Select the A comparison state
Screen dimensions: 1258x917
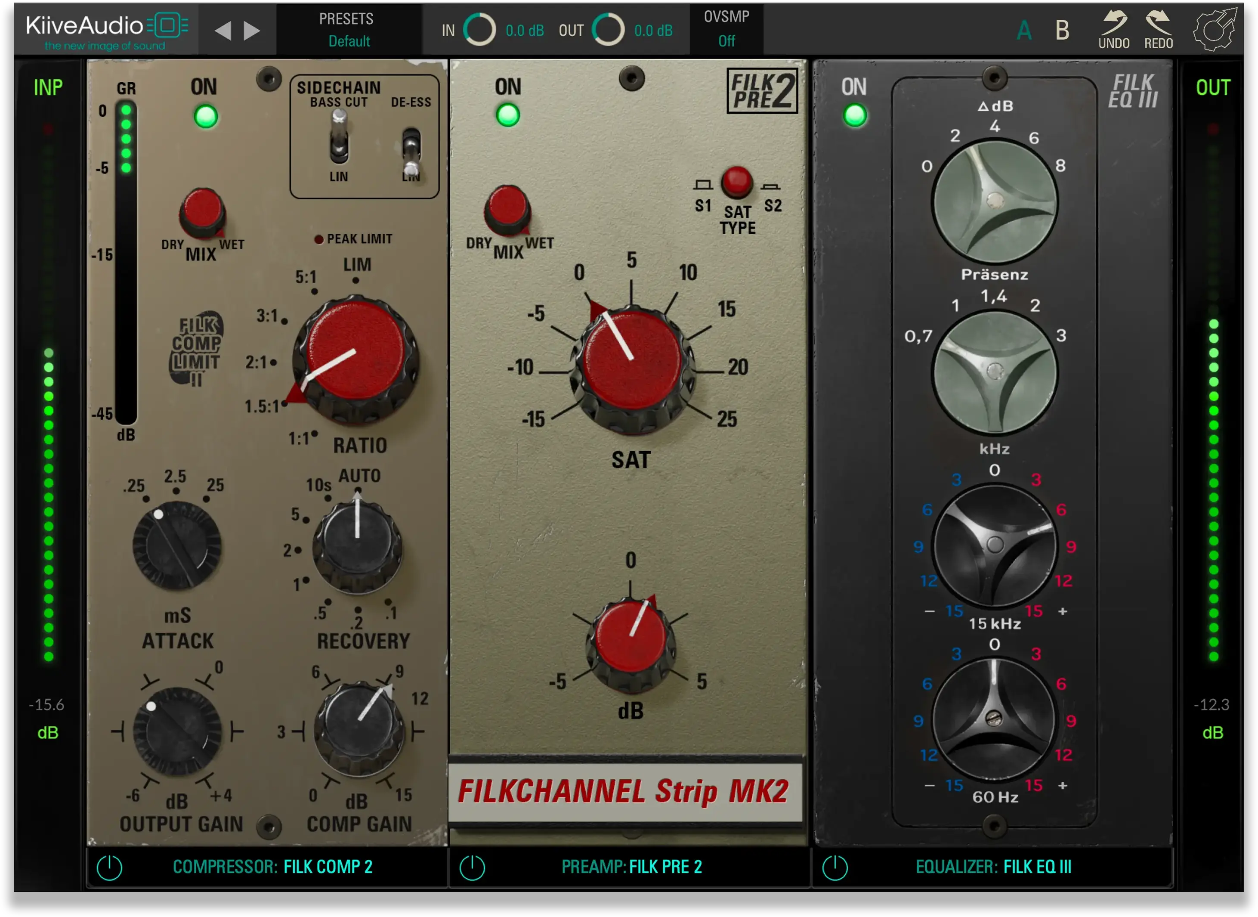[x=1024, y=31]
